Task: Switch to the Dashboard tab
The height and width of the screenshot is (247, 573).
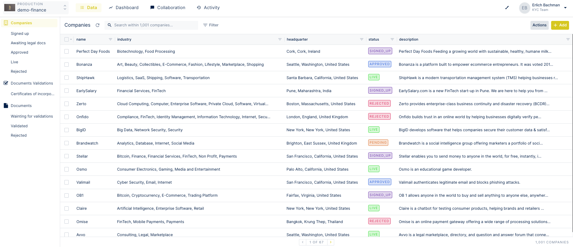Action: point(124,8)
